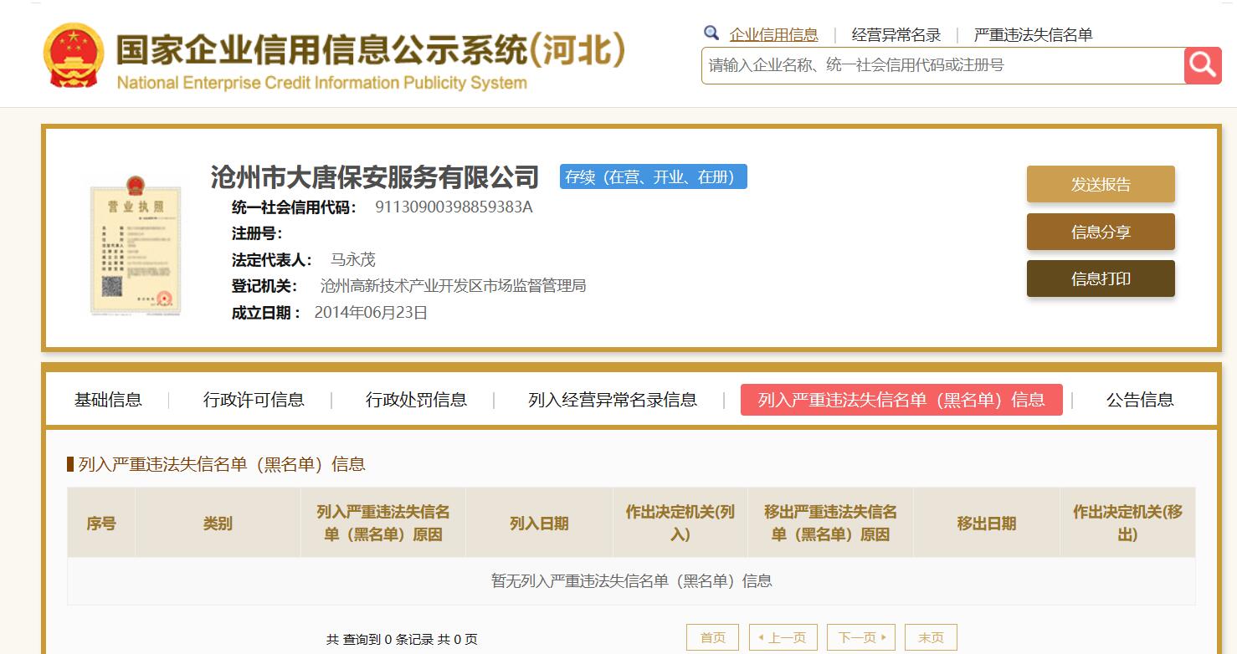Click the 统一社会信用代码 label

point(295,207)
